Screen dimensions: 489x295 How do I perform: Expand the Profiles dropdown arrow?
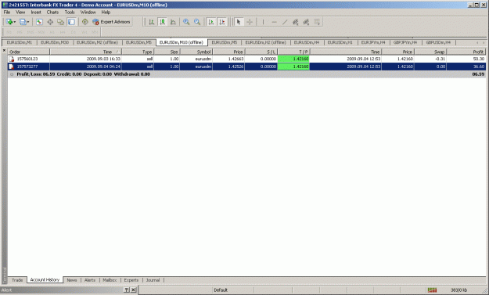pyautogui.click(x=28, y=22)
